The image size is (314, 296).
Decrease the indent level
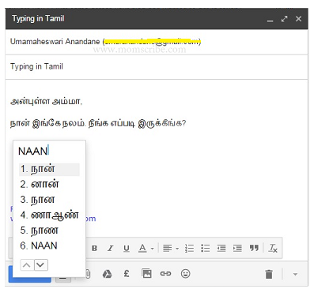click(x=221, y=248)
